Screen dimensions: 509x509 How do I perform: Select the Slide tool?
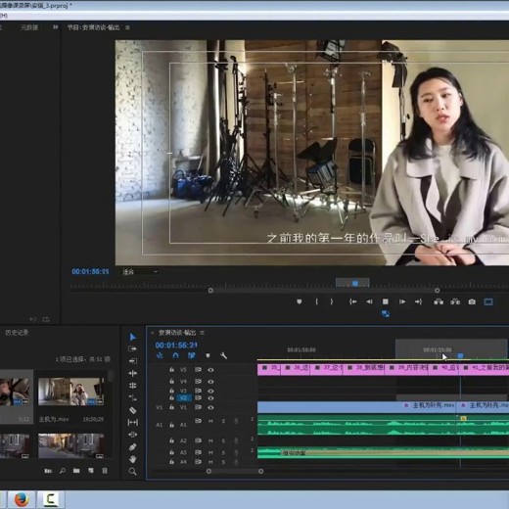[x=133, y=435]
